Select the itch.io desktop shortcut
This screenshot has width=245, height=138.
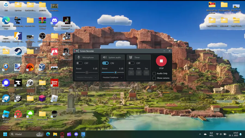pyautogui.click(x=54, y=53)
